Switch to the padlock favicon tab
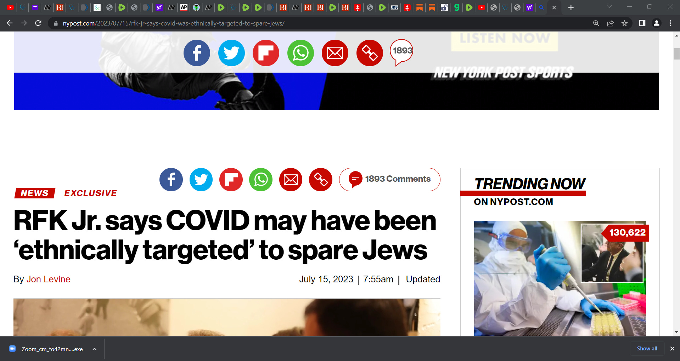 [x=444, y=7]
